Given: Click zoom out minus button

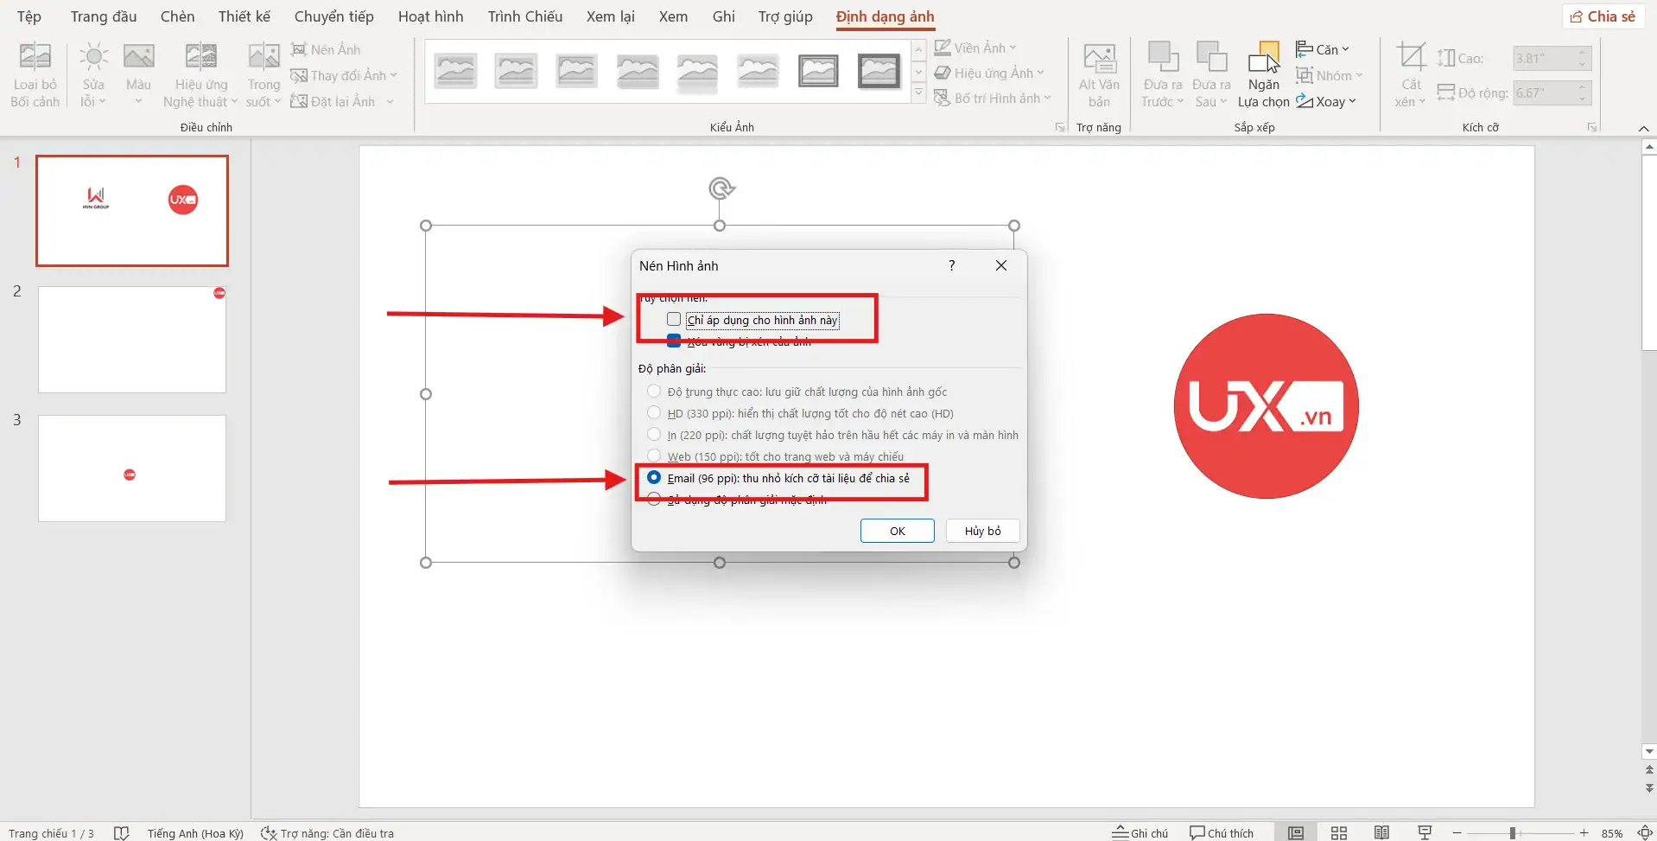Looking at the screenshot, I should [x=1457, y=833].
